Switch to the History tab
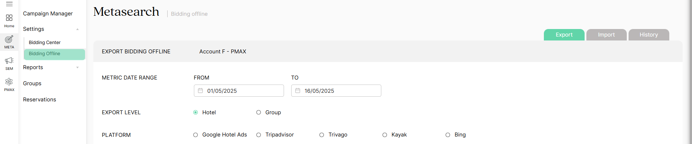This screenshot has height=144, width=692. [x=649, y=35]
